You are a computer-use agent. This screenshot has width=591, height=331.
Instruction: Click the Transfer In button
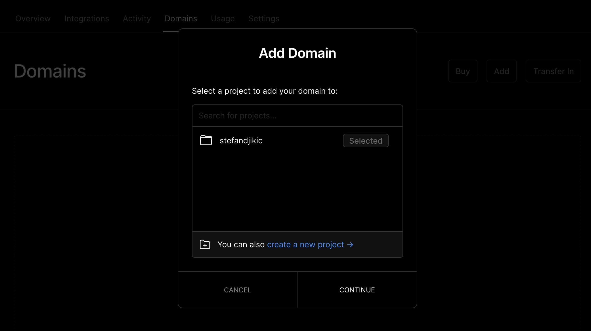point(553,71)
